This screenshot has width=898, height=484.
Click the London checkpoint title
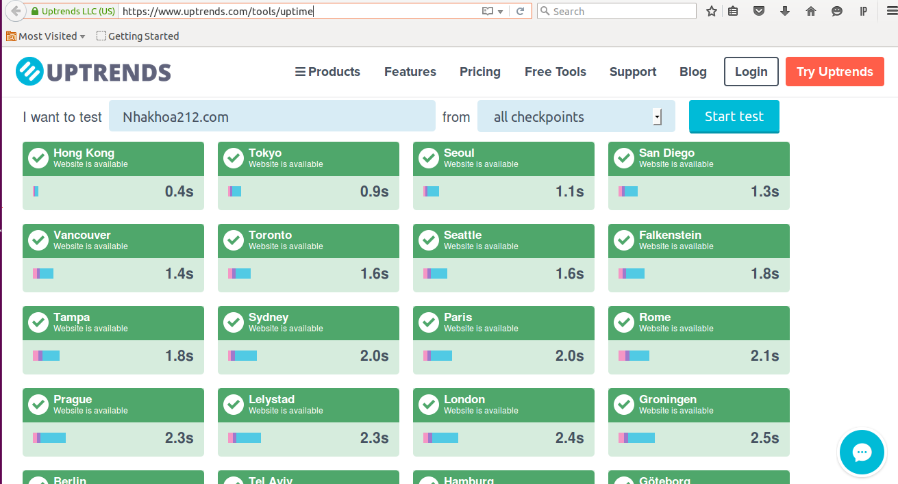click(x=464, y=399)
